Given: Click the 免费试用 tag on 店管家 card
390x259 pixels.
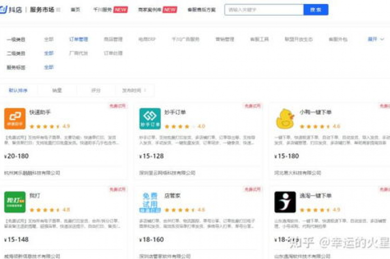Looking at the screenshot, I should pos(252,189).
